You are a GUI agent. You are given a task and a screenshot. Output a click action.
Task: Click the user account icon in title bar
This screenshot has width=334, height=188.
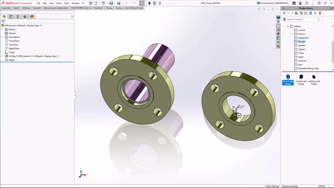click(x=300, y=3)
